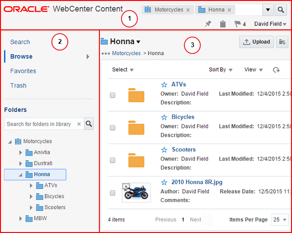
Task: Click the magnifier search button in header
Action: point(280,10)
